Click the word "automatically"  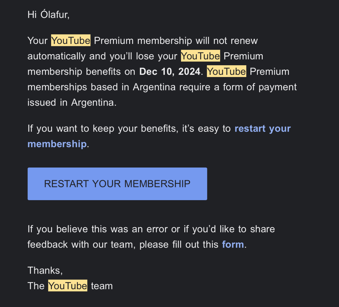click(x=56, y=56)
